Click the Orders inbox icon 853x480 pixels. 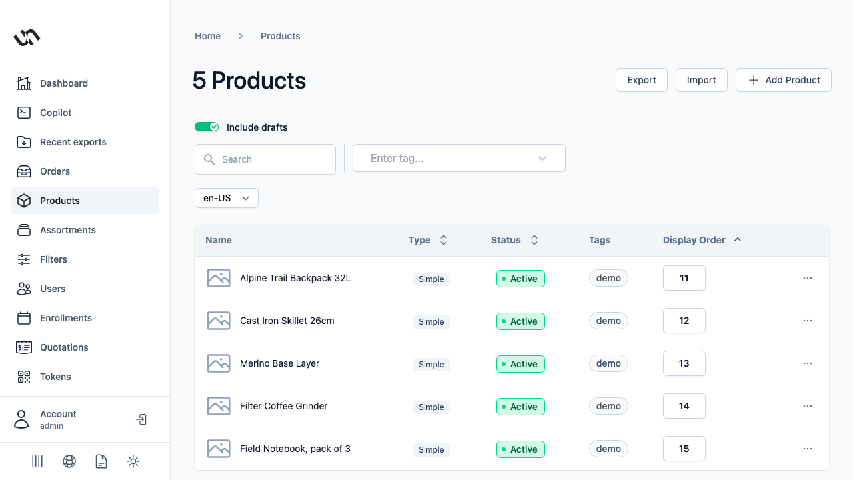[24, 171]
